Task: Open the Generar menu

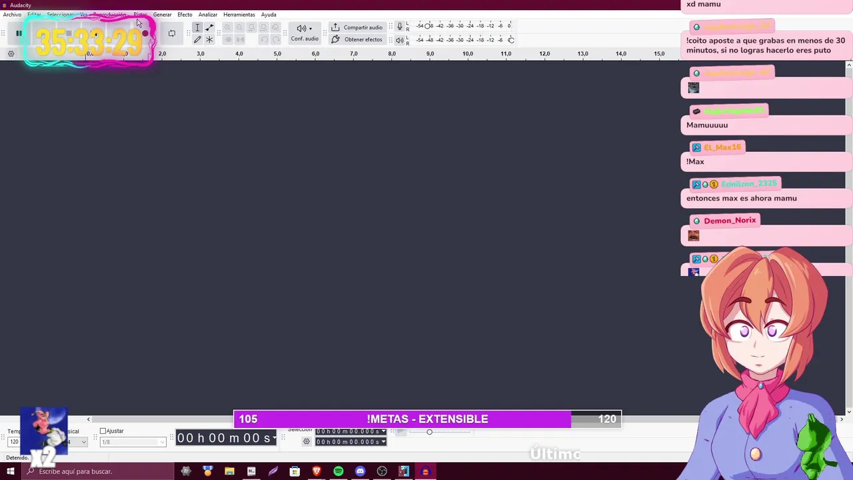Action: tap(162, 15)
